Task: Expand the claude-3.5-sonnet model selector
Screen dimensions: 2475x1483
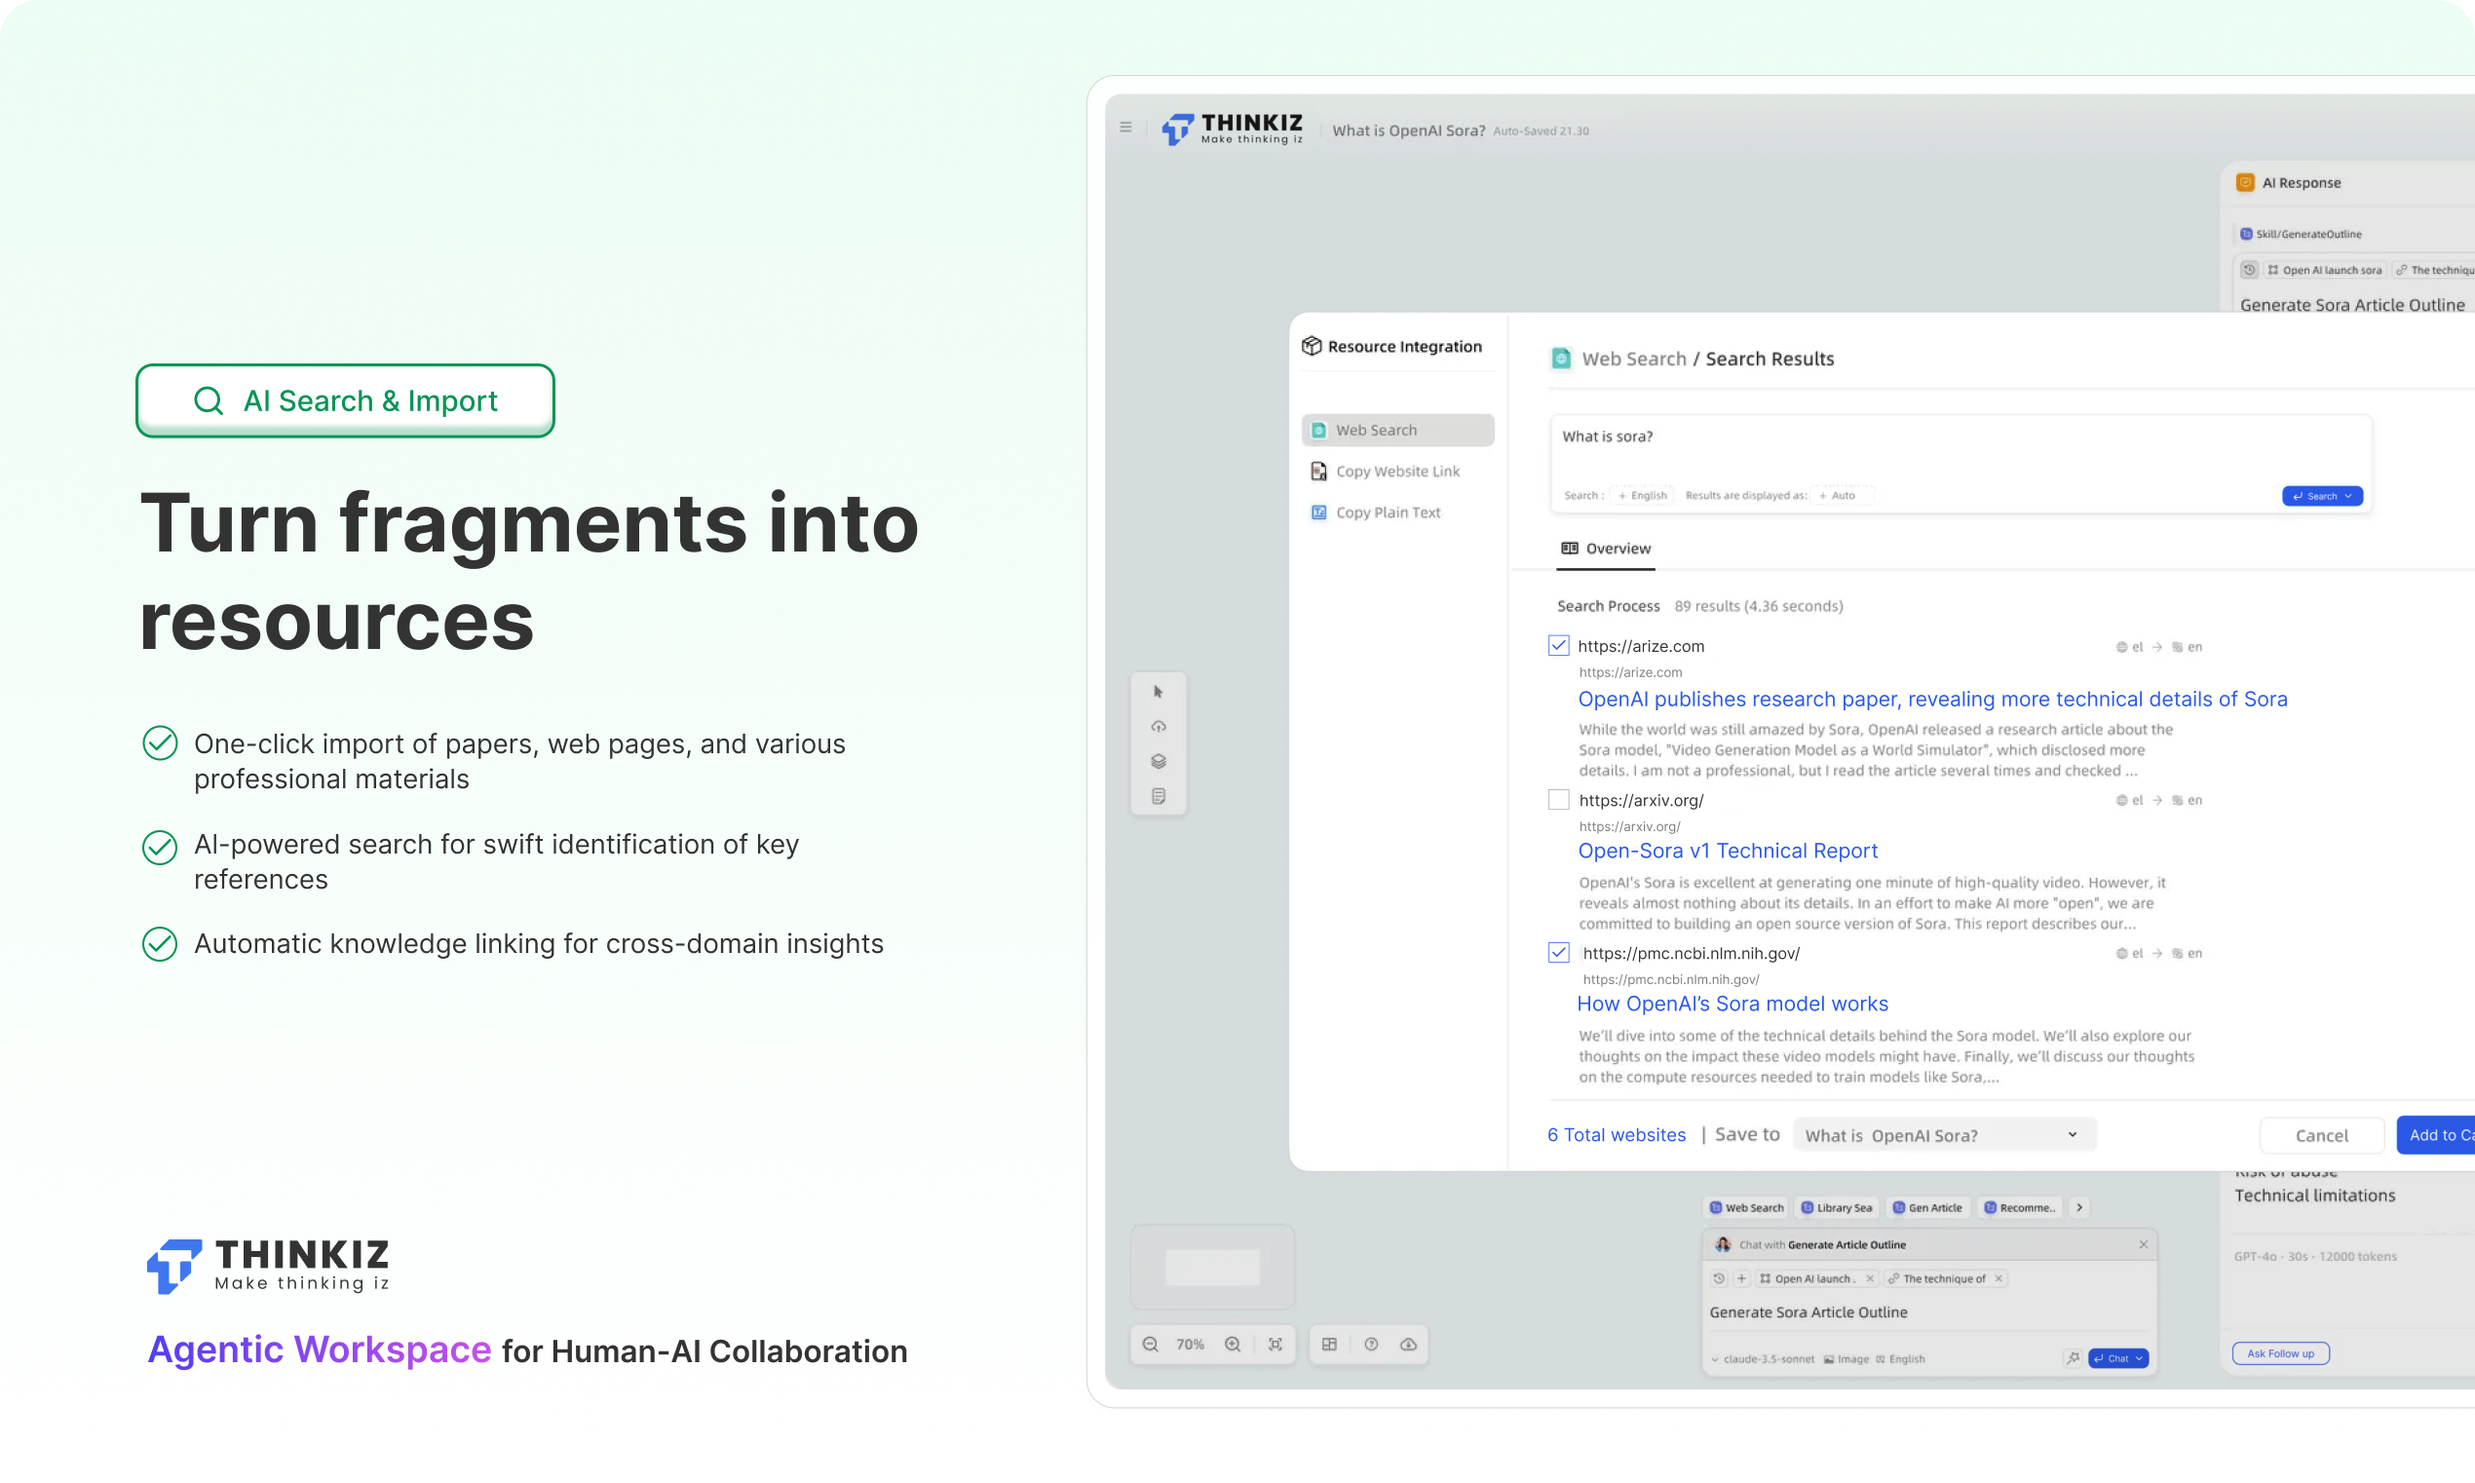Action: pos(1762,1359)
